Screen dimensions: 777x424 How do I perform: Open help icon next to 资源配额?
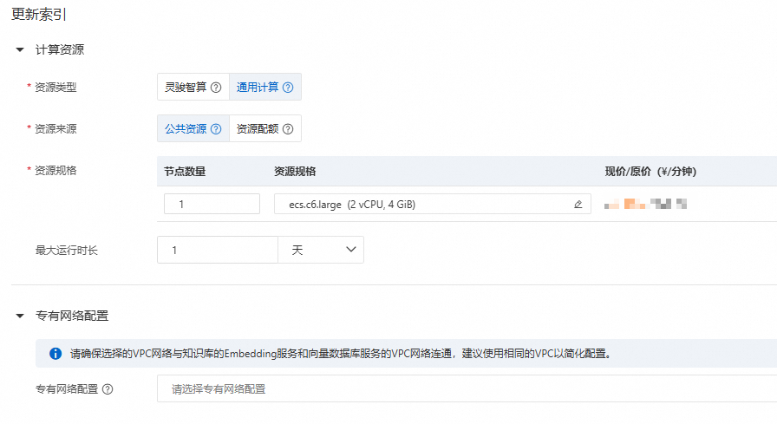[288, 129]
